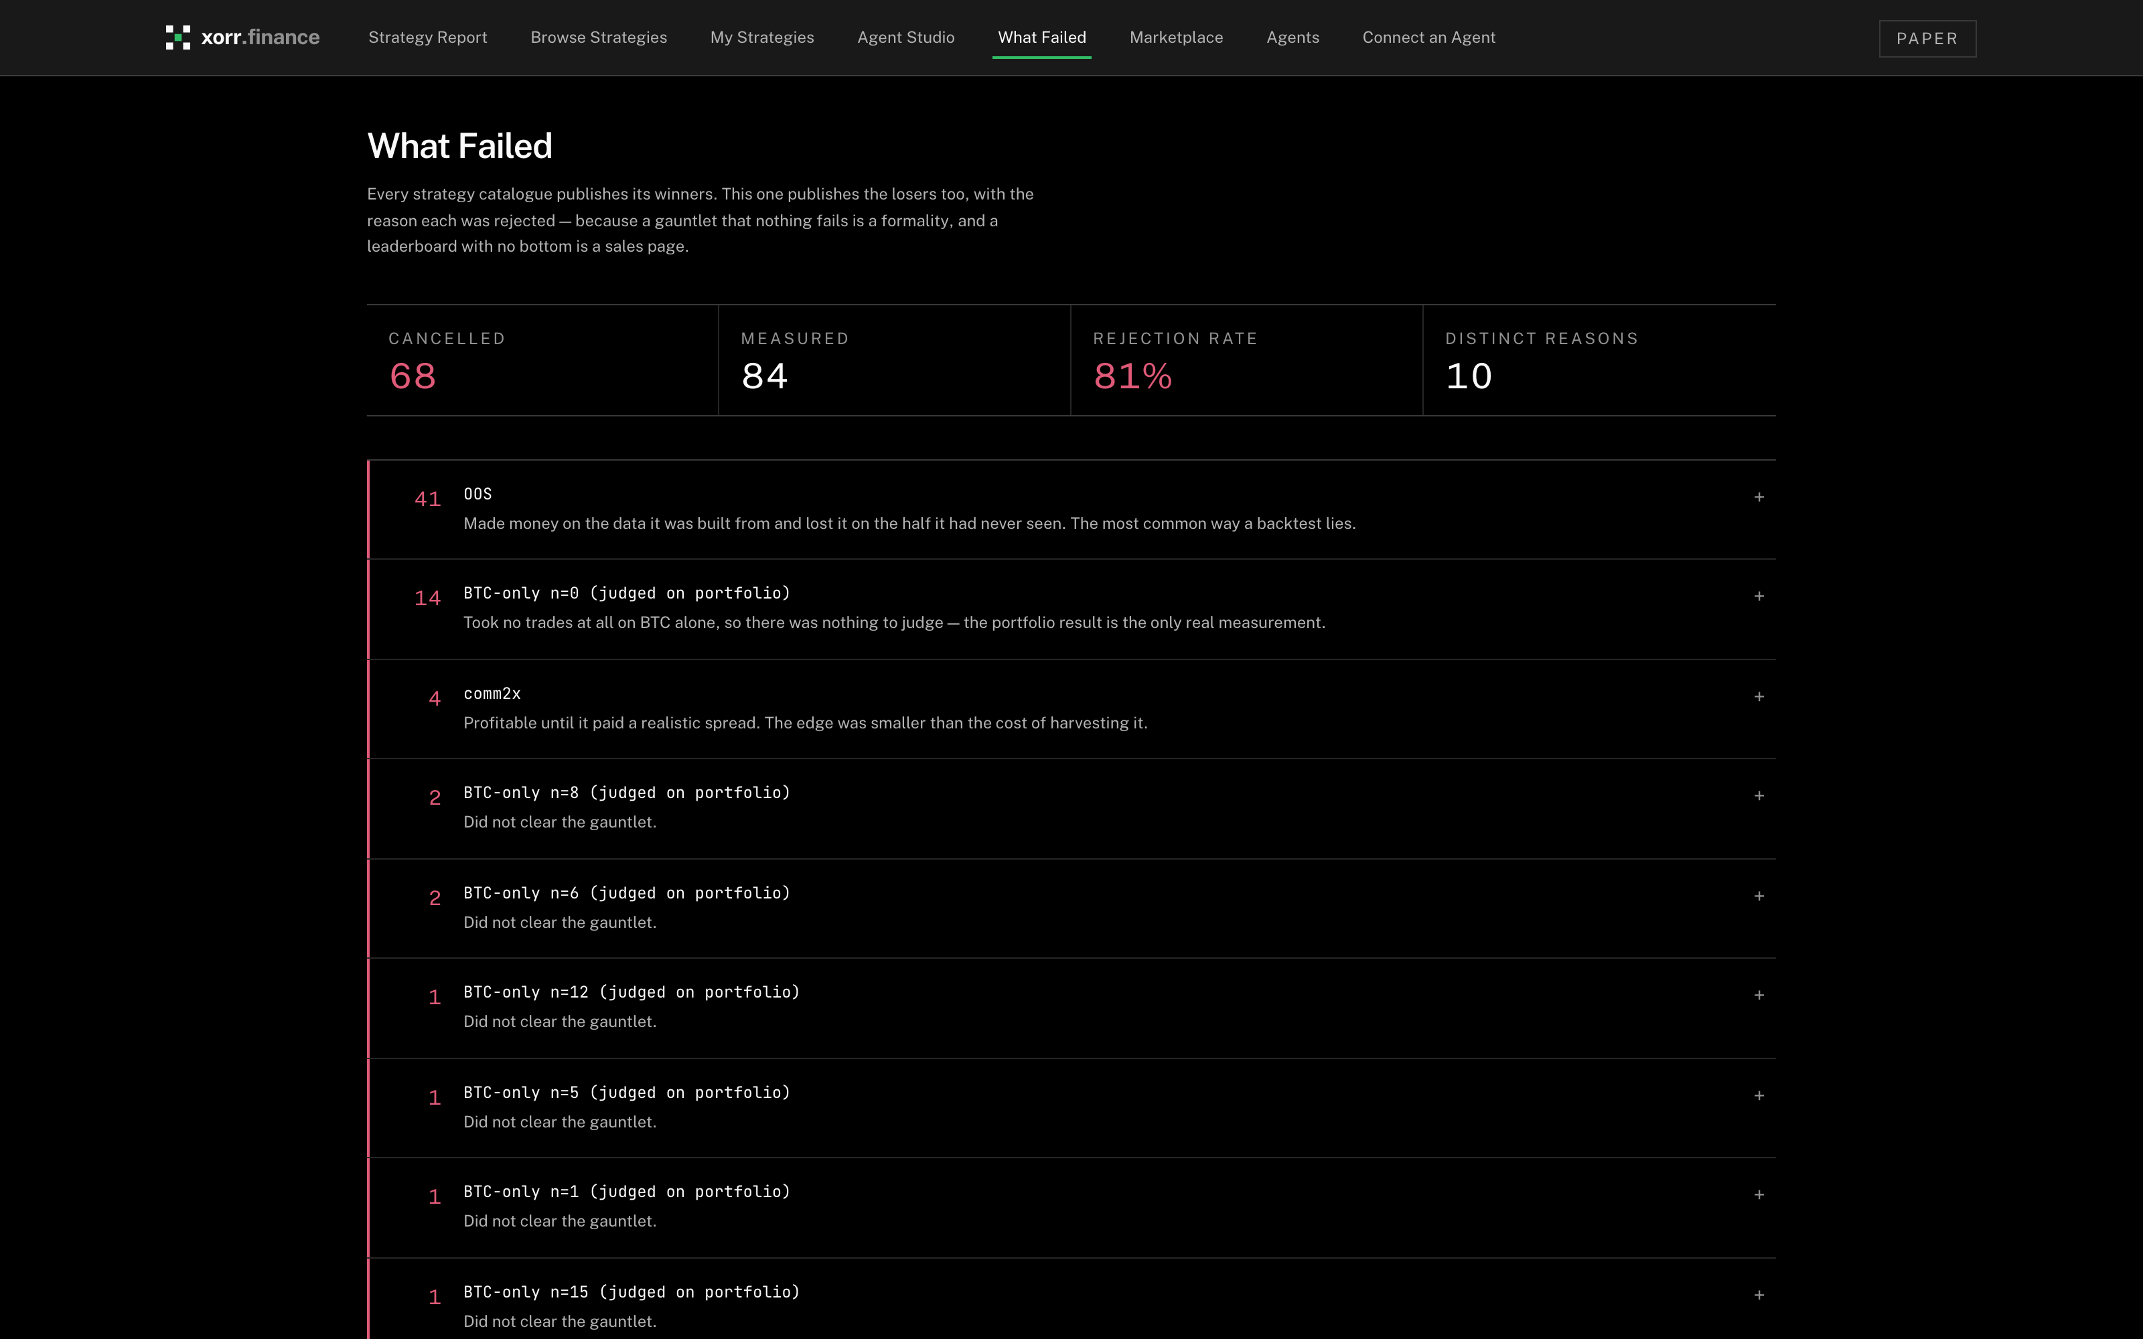Viewport: 2143px width, 1339px height.
Task: Open the Strategy Report tab
Action: [x=428, y=37]
